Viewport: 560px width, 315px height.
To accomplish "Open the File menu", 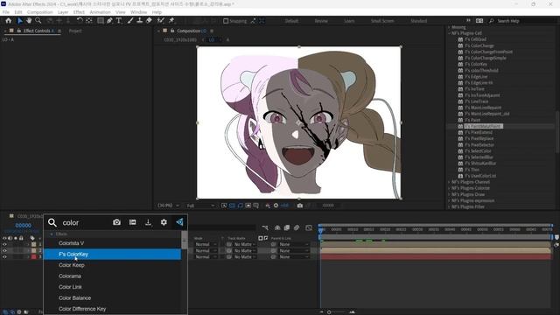I will click(x=6, y=12).
